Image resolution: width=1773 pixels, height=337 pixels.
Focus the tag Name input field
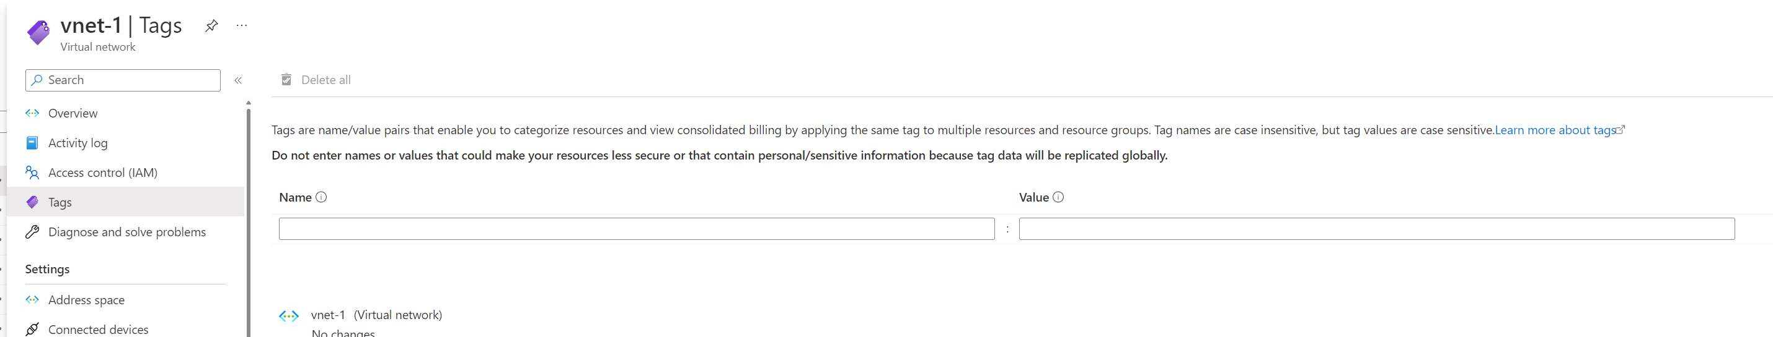click(x=636, y=229)
